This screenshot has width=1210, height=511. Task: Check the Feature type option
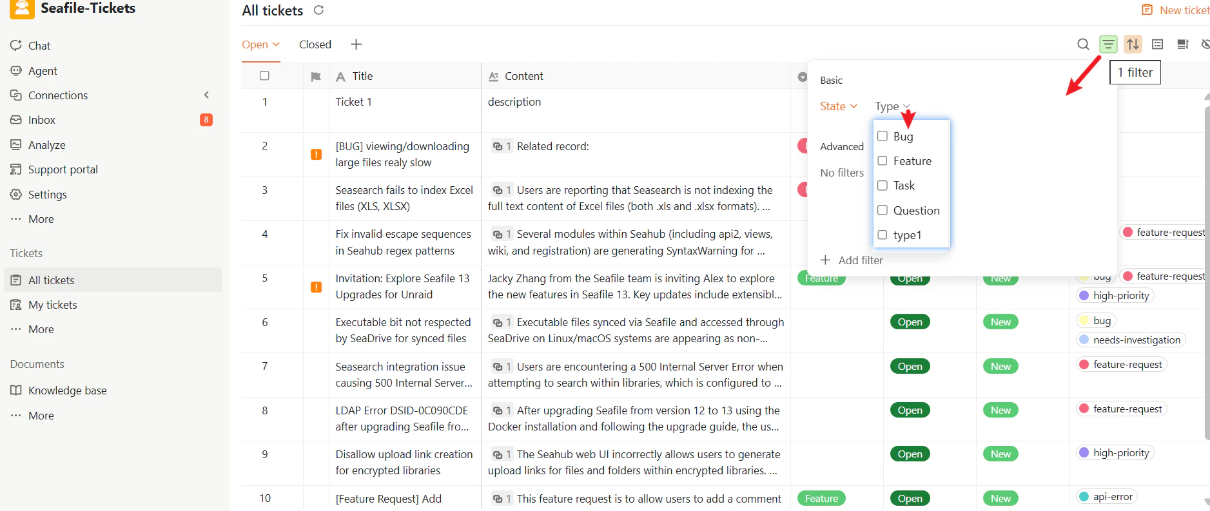[883, 160]
